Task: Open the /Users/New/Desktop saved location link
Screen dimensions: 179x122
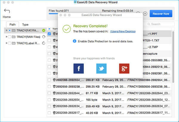Action: [123, 31]
